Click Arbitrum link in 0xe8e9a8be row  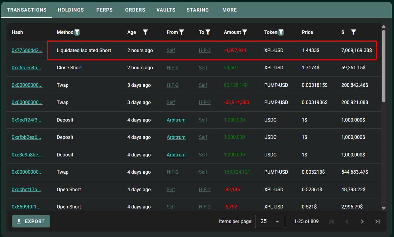click(x=176, y=155)
